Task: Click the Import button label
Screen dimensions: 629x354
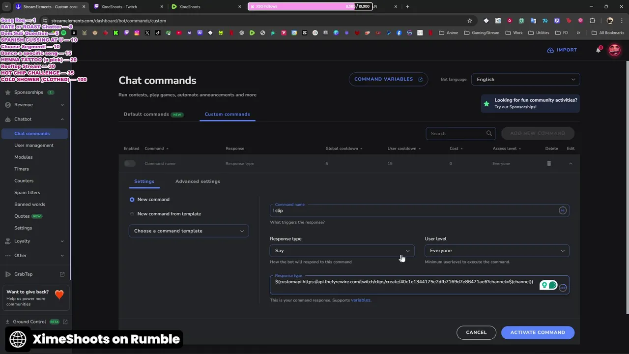Action: pos(567,50)
